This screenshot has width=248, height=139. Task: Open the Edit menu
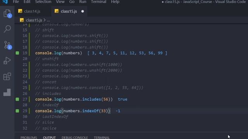pyautogui.click(x=27, y=2)
